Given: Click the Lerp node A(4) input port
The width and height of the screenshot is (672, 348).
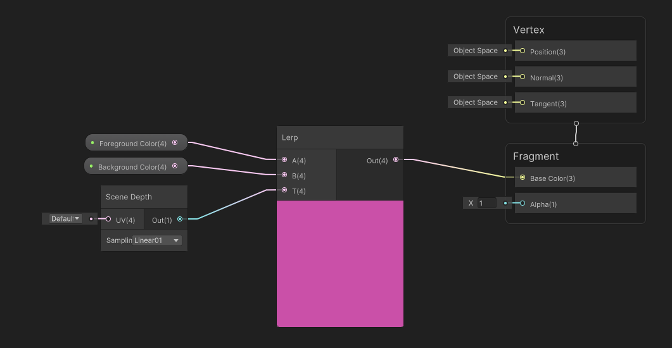Looking at the screenshot, I should pos(284,160).
